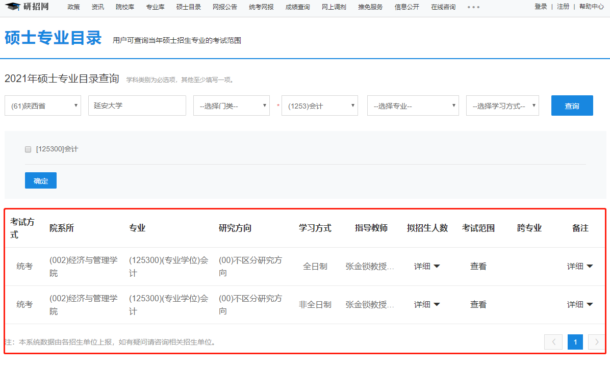Open the 选择门类 dropdown
Screen dimensions: 610x369
point(232,106)
